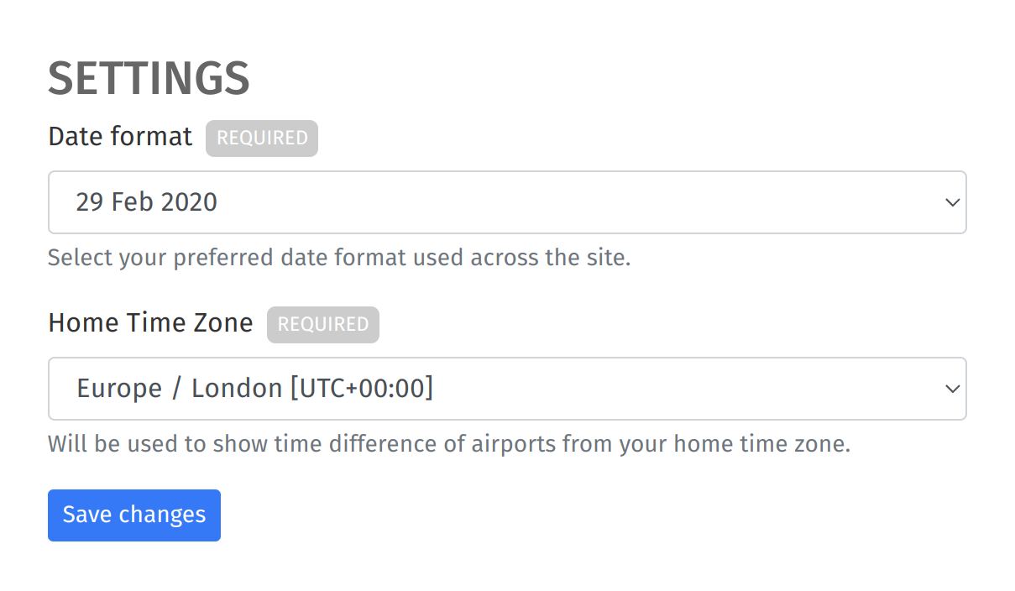Click the date format help text
Image resolution: width=1015 pixels, height=591 pixels.
(x=338, y=257)
